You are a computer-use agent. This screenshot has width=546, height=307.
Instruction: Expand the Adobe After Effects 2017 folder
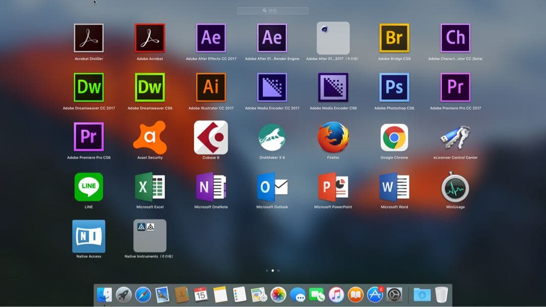tap(333, 38)
